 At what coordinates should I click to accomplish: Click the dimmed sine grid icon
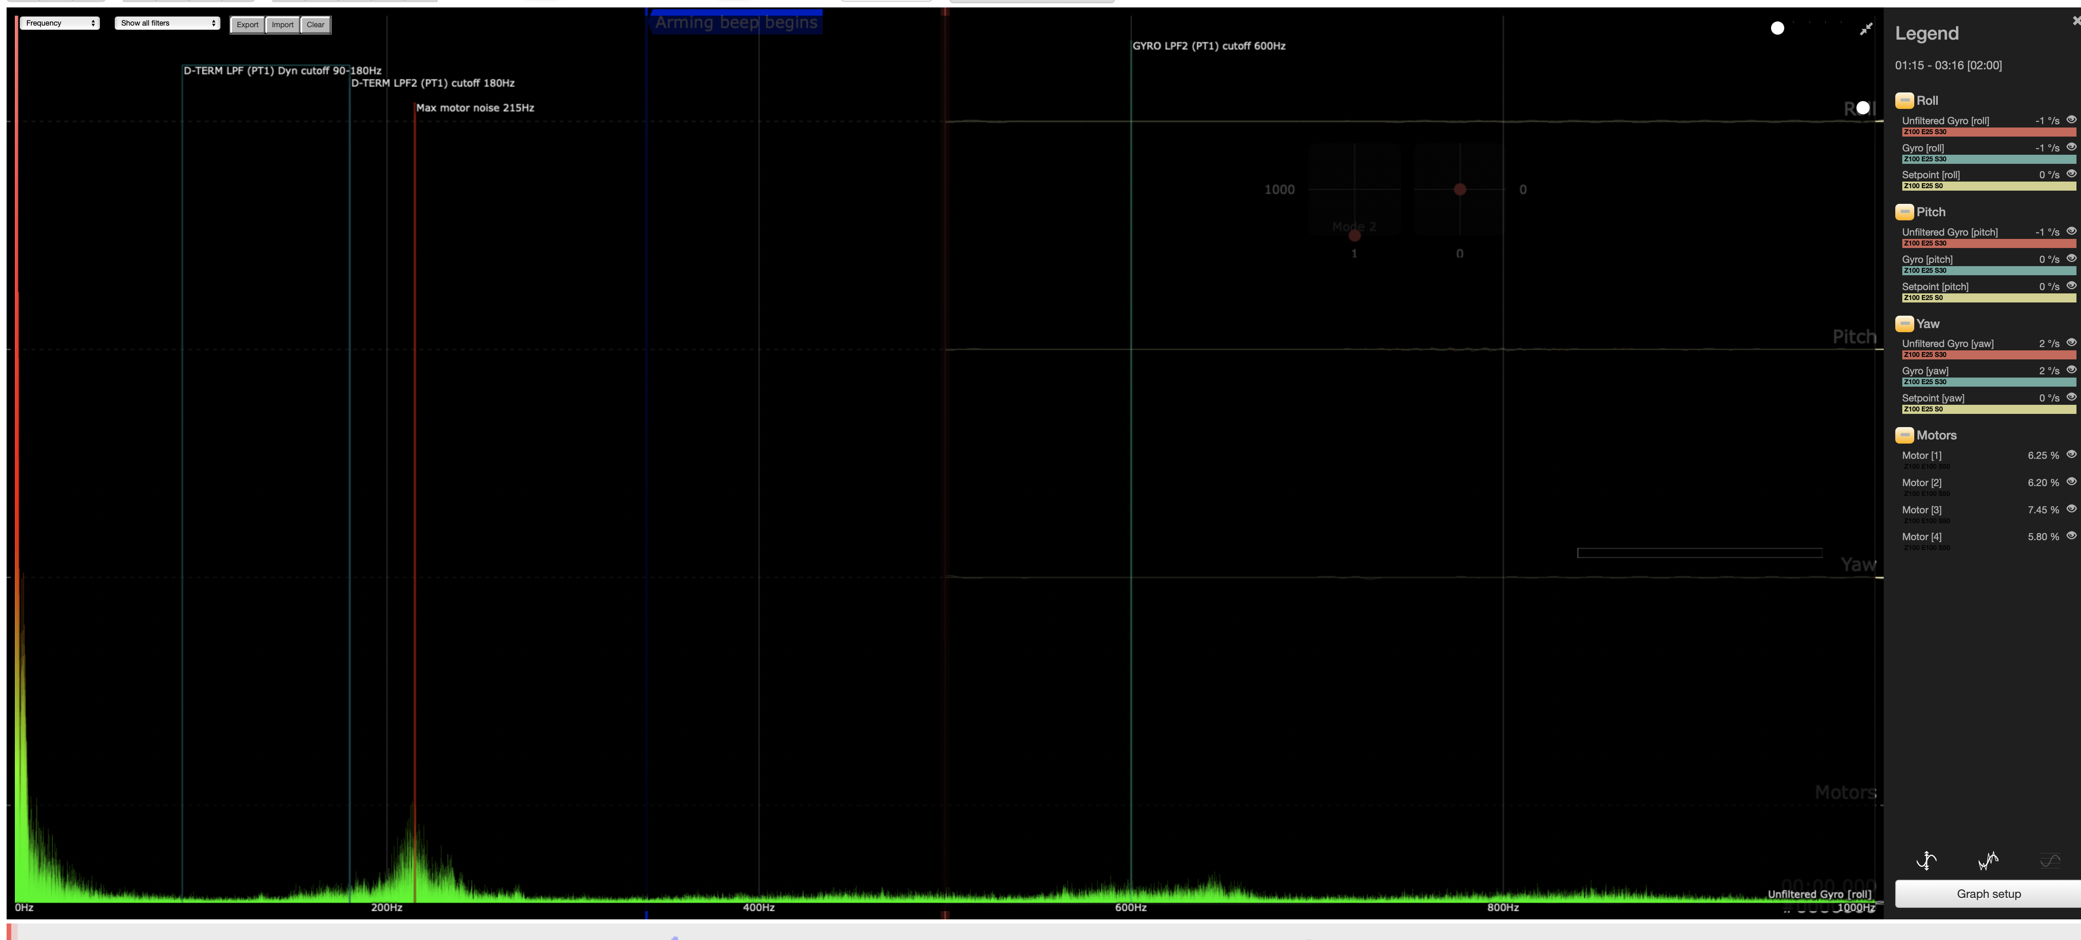coord(2050,861)
